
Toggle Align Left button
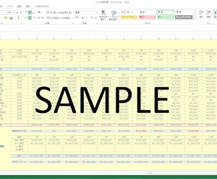click(x=26, y=18)
